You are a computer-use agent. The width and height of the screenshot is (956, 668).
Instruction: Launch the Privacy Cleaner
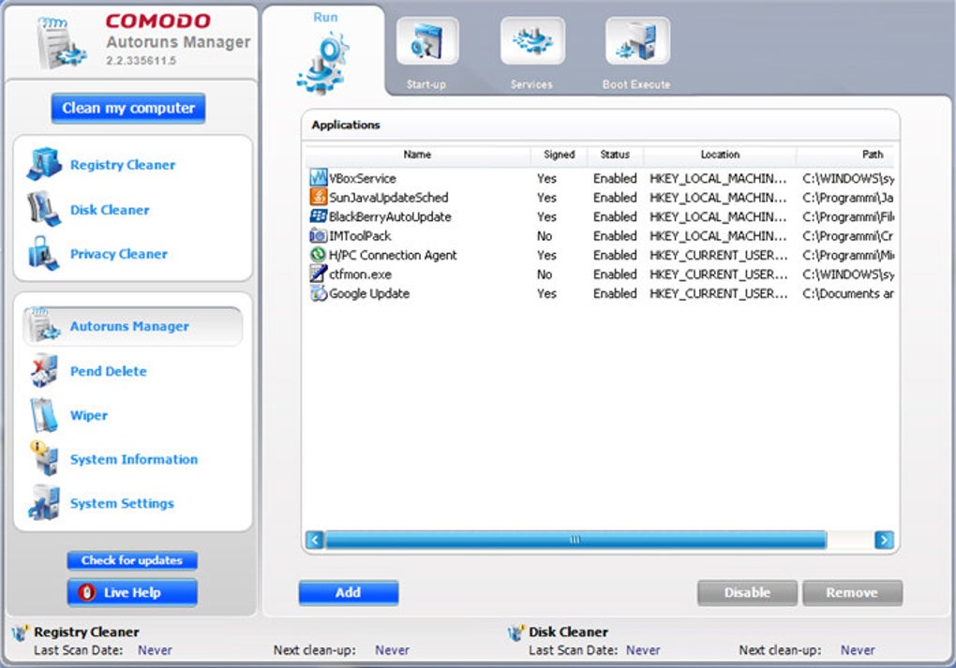point(118,254)
